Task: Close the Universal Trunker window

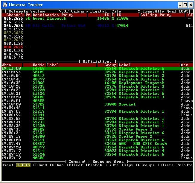Action: pyautogui.click(x=191, y=4)
